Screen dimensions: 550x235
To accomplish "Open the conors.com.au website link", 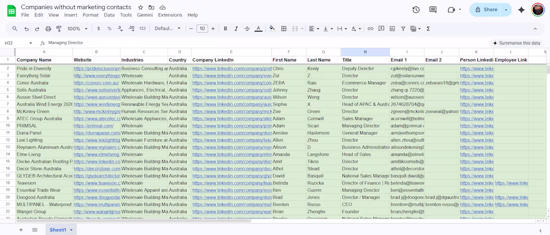I will (x=97, y=83).
